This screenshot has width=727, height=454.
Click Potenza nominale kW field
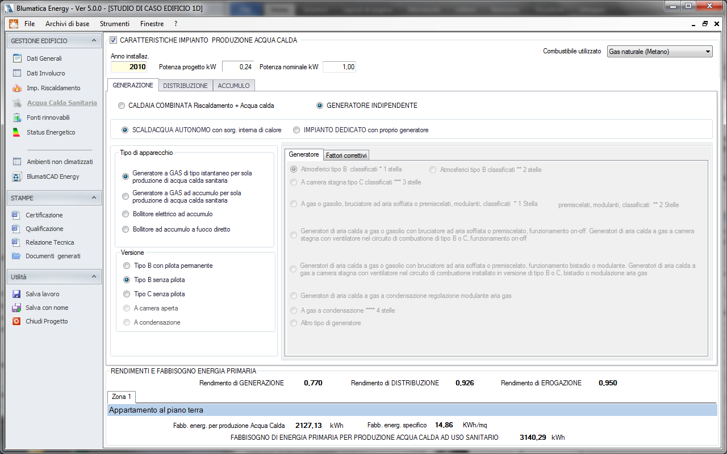click(339, 67)
